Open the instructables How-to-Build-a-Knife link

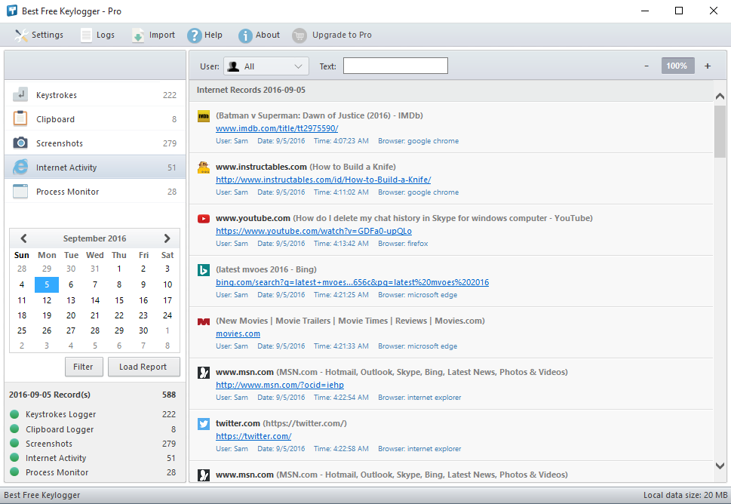323,180
